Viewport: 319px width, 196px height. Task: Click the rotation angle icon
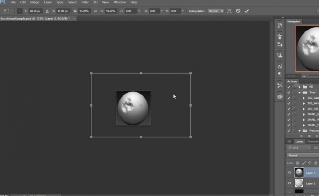coord(121,11)
